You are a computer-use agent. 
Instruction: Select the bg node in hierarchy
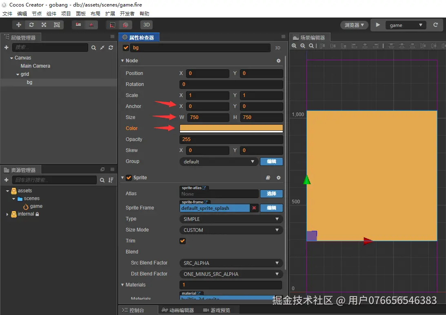(29, 82)
